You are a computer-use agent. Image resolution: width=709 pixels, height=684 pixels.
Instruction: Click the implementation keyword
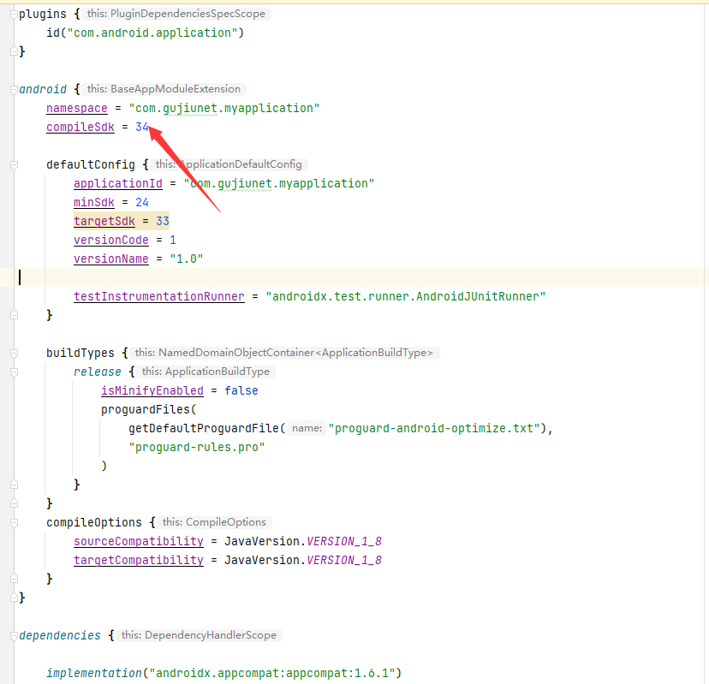point(94,674)
